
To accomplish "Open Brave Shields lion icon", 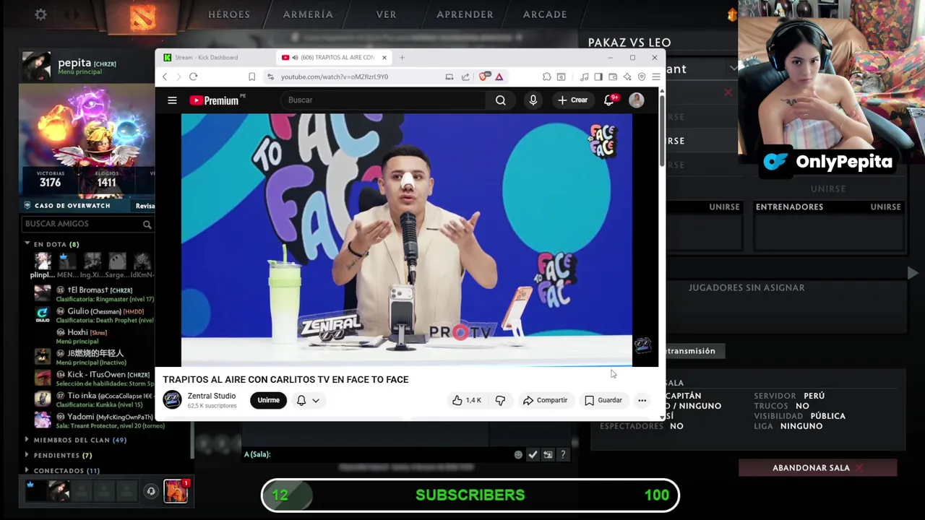I will 483,77.
